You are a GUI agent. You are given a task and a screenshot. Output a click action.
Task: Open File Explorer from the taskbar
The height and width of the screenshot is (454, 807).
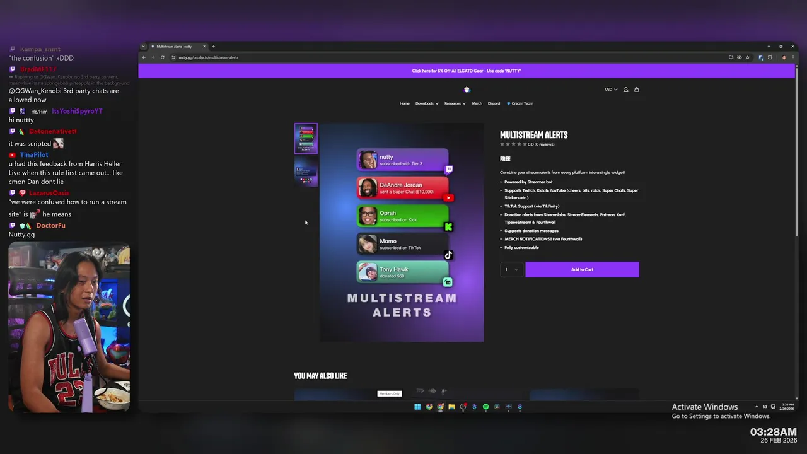point(451,407)
